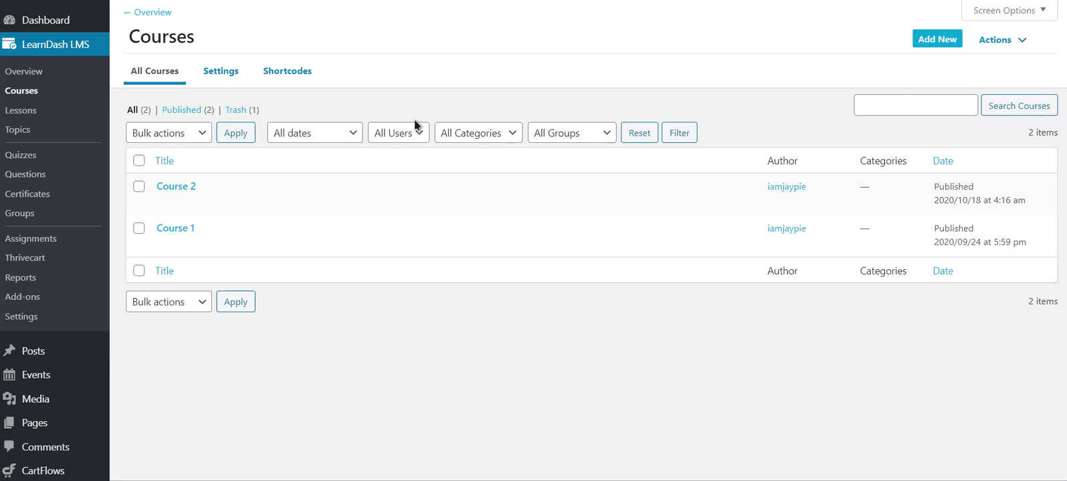
Task: Open Assignments in sidebar menu
Action: click(31, 238)
